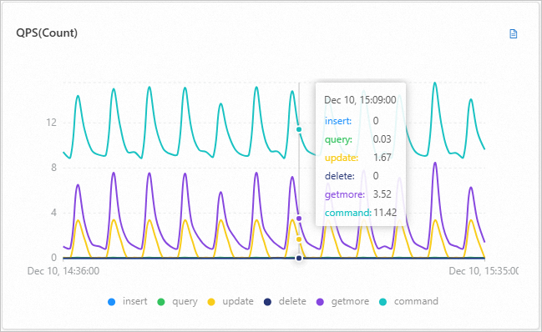Click the yellow update data point marker
The width and height of the screenshot is (542, 332).
coord(299,239)
